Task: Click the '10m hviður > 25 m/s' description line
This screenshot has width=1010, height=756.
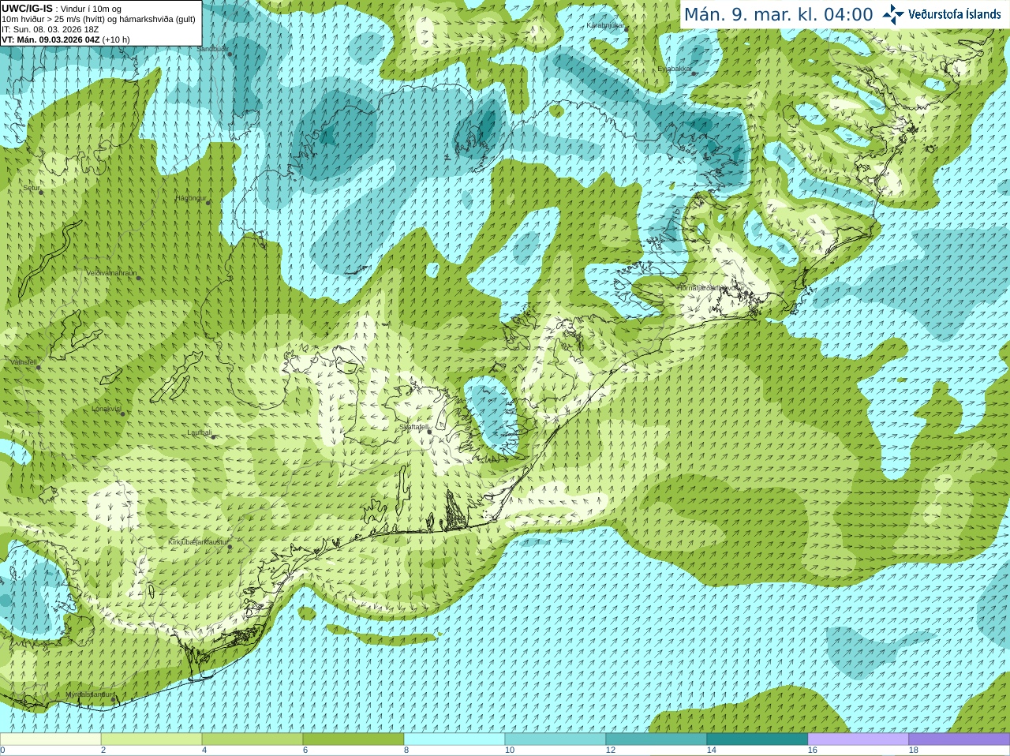Action: [x=99, y=19]
